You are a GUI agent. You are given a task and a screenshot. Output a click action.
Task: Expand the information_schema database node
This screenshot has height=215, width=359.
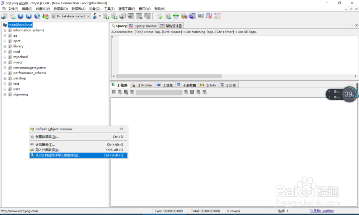5,30
